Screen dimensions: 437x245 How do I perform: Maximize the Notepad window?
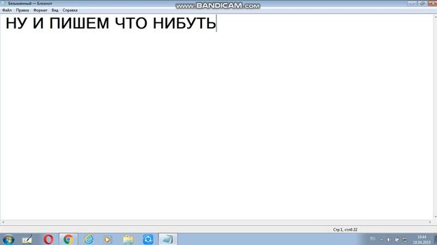(422, 3)
